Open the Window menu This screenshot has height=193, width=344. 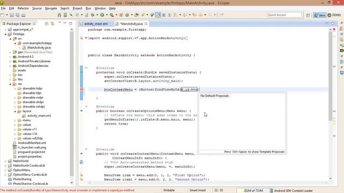tap(100, 9)
